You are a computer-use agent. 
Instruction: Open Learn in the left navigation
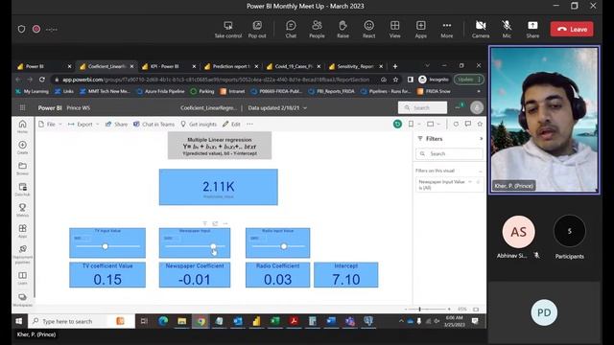(22, 278)
